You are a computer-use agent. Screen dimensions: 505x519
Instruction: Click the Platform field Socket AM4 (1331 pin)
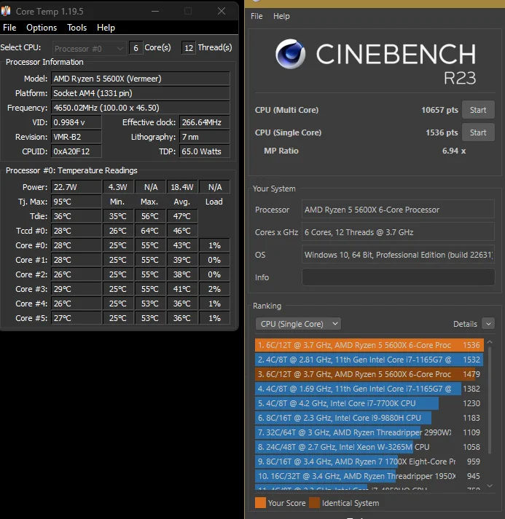pos(141,93)
